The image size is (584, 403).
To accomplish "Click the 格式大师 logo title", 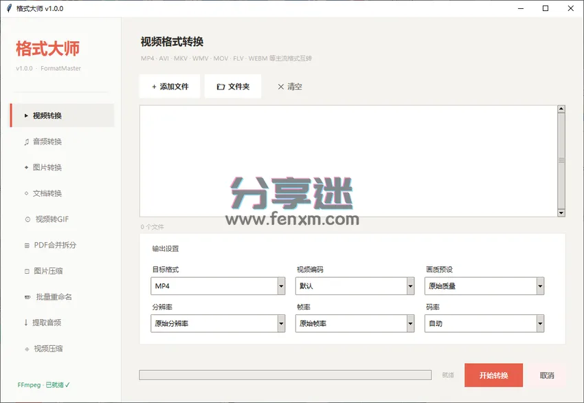I will pos(47,48).
